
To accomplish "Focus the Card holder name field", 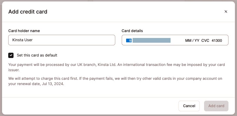I will [62, 40].
